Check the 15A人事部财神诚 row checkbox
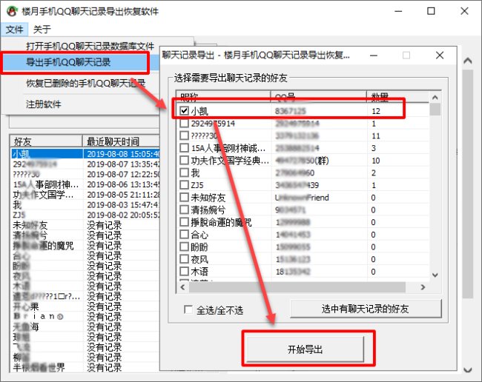The height and width of the screenshot is (382, 482). [x=184, y=148]
